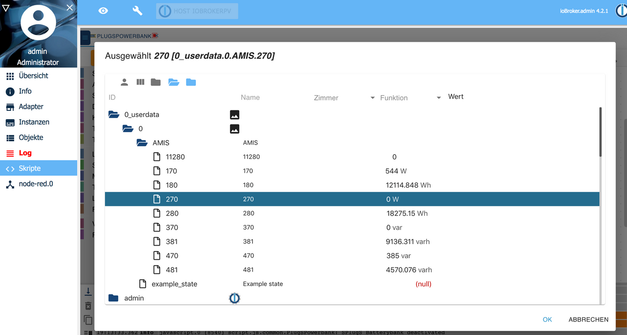
Task: Click the Skripte code brackets icon
Action: point(9,169)
